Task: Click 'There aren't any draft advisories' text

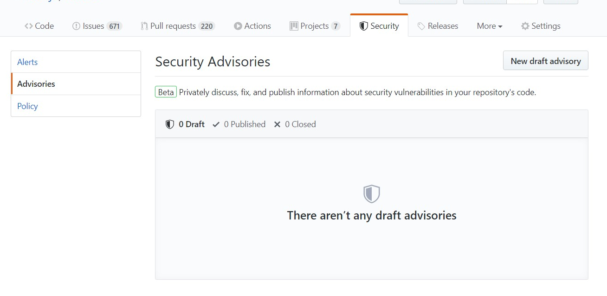Action: click(x=372, y=215)
